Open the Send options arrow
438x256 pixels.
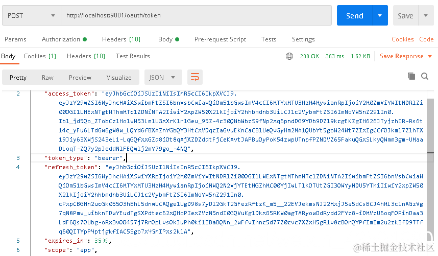[x=380, y=15]
